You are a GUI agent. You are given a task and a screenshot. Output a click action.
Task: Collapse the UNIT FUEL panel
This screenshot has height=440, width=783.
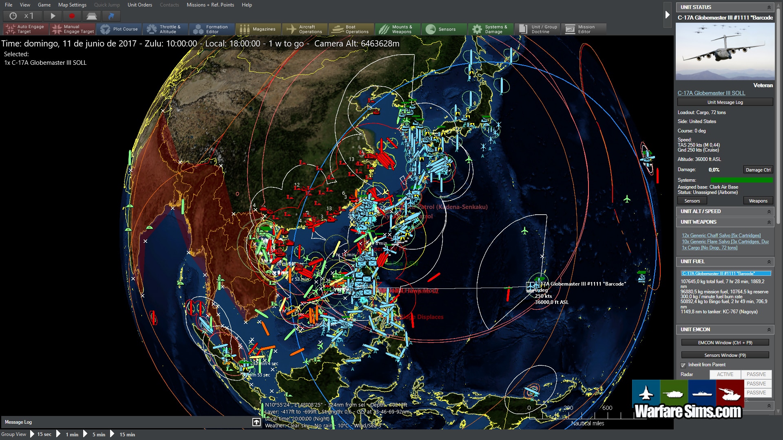[x=769, y=262]
